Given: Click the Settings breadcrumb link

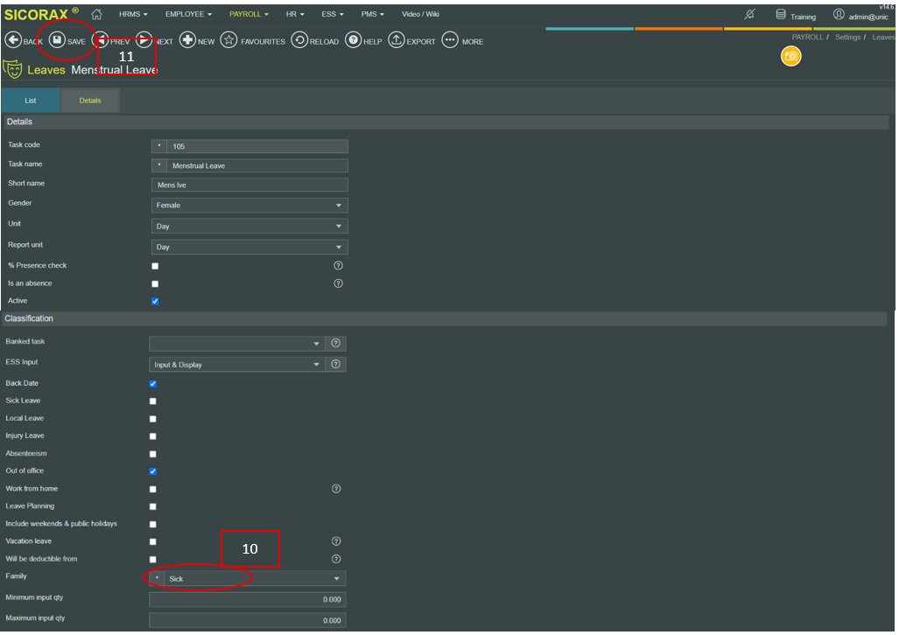Looking at the screenshot, I should coord(847,38).
